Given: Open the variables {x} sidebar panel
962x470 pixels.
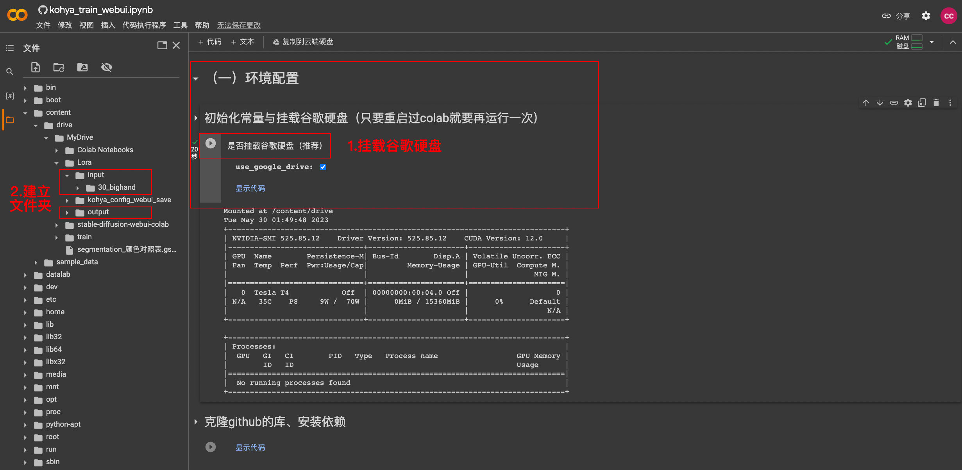Looking at the screenshot, I should (10, 96).
